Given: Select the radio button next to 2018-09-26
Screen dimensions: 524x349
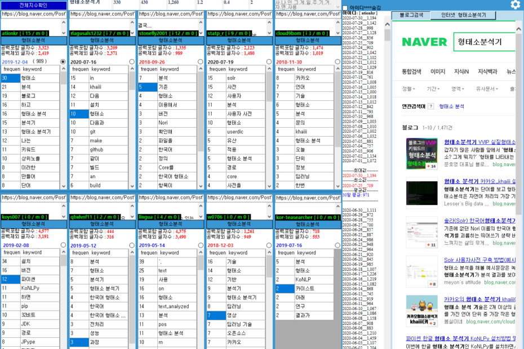Looking at the screenshot, I should click(200, 62).
